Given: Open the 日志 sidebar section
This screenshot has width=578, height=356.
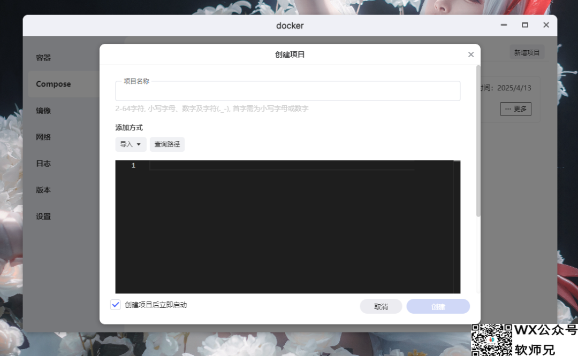Looking at the screenshot, I should coord(43,164).
